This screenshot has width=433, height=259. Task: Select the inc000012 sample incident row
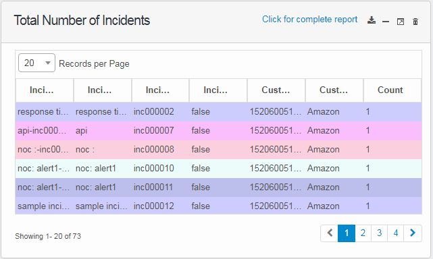point(218,206)
